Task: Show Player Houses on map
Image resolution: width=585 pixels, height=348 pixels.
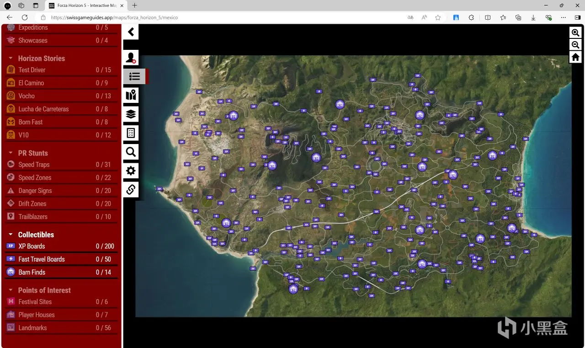Action: (x=61, y=315)
